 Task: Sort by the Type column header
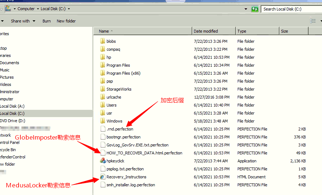[258, 31]
